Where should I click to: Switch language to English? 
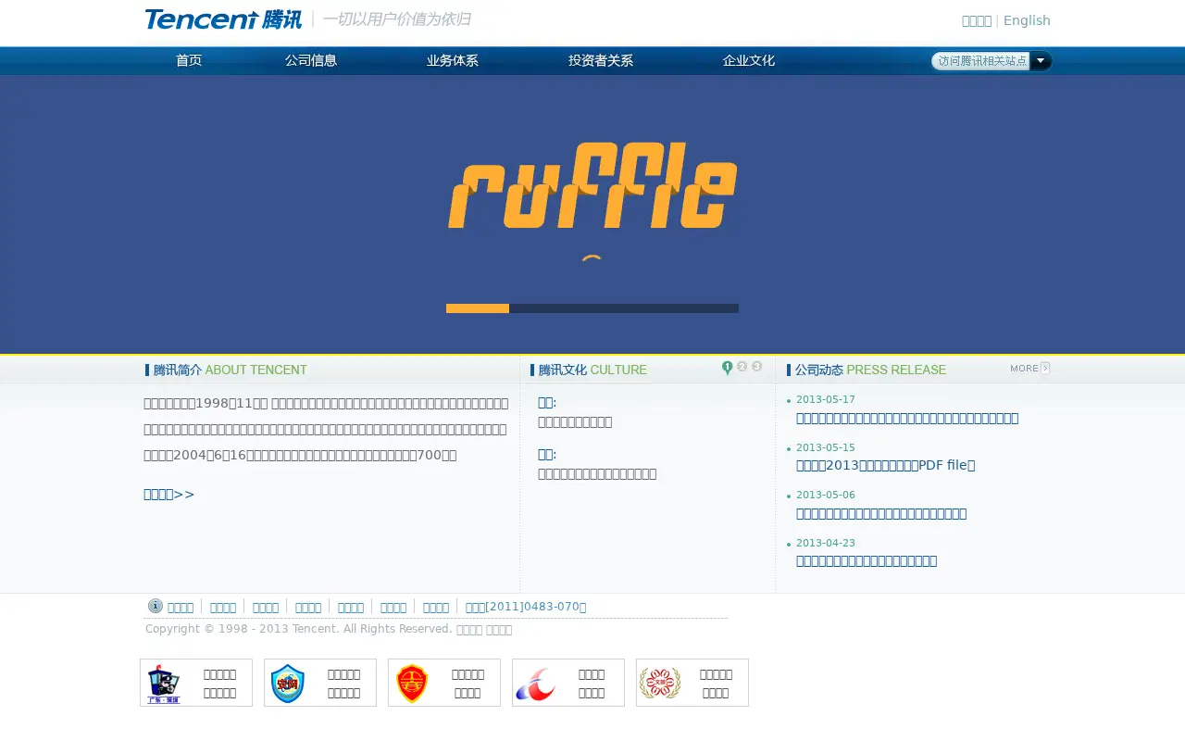pos(1027,20)
